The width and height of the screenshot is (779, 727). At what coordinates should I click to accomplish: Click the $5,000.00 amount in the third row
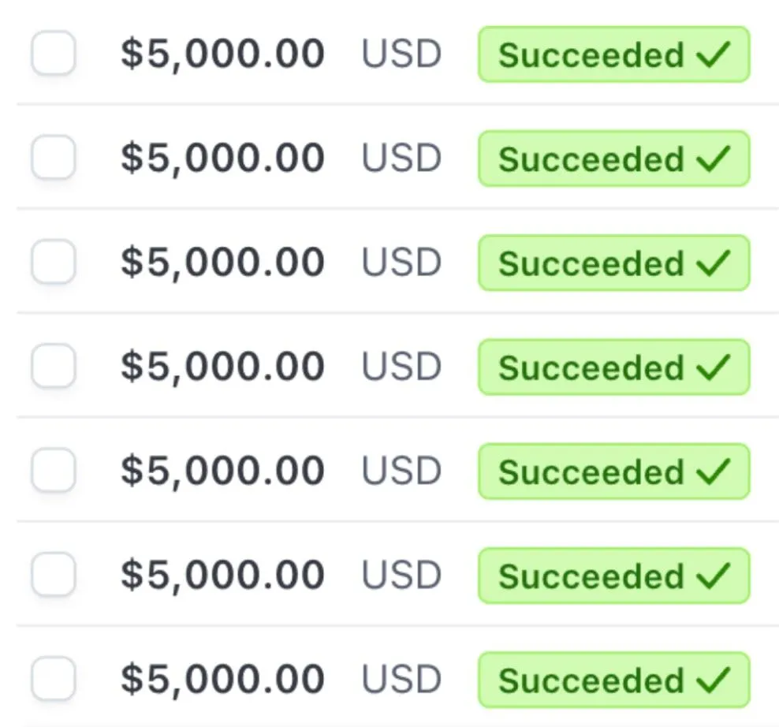222,263
